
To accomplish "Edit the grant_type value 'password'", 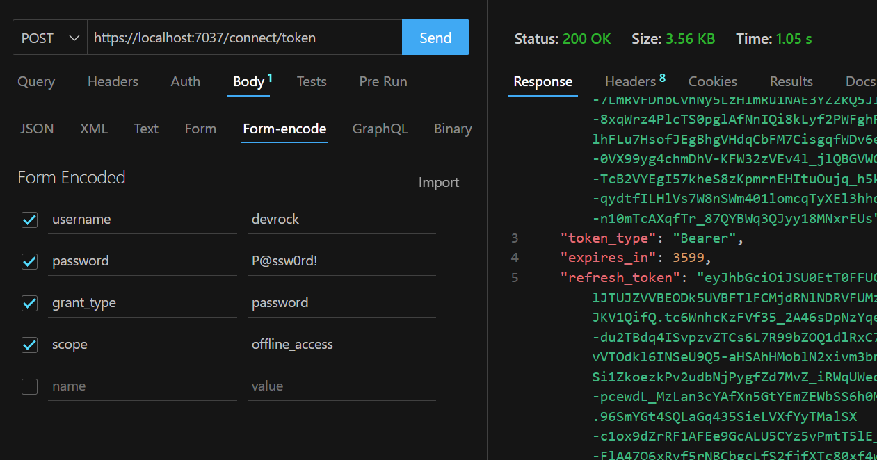I will 341,303.
